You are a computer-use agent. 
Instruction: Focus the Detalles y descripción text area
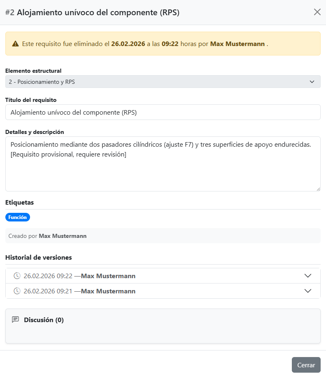(163, 164)
